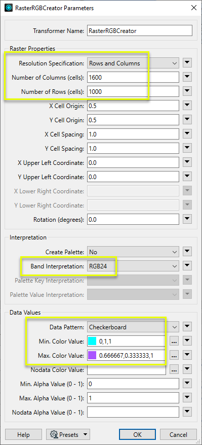Open ellipsis button for Nodata Color Value

tap(174, 369)
